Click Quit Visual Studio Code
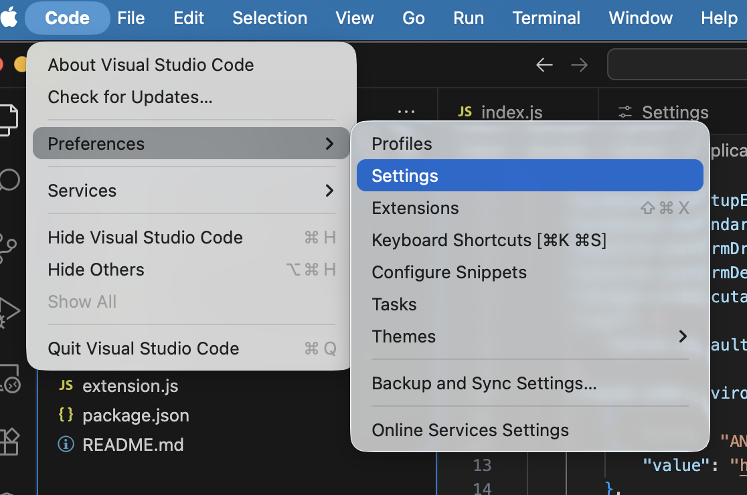The height and width of the screenshot is (495, 747). click(143, 349)
